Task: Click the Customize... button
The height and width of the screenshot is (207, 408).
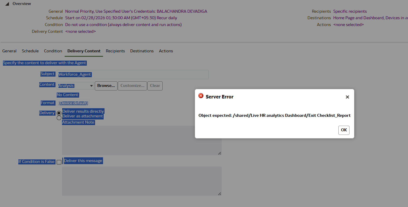Action: (132, 86)
